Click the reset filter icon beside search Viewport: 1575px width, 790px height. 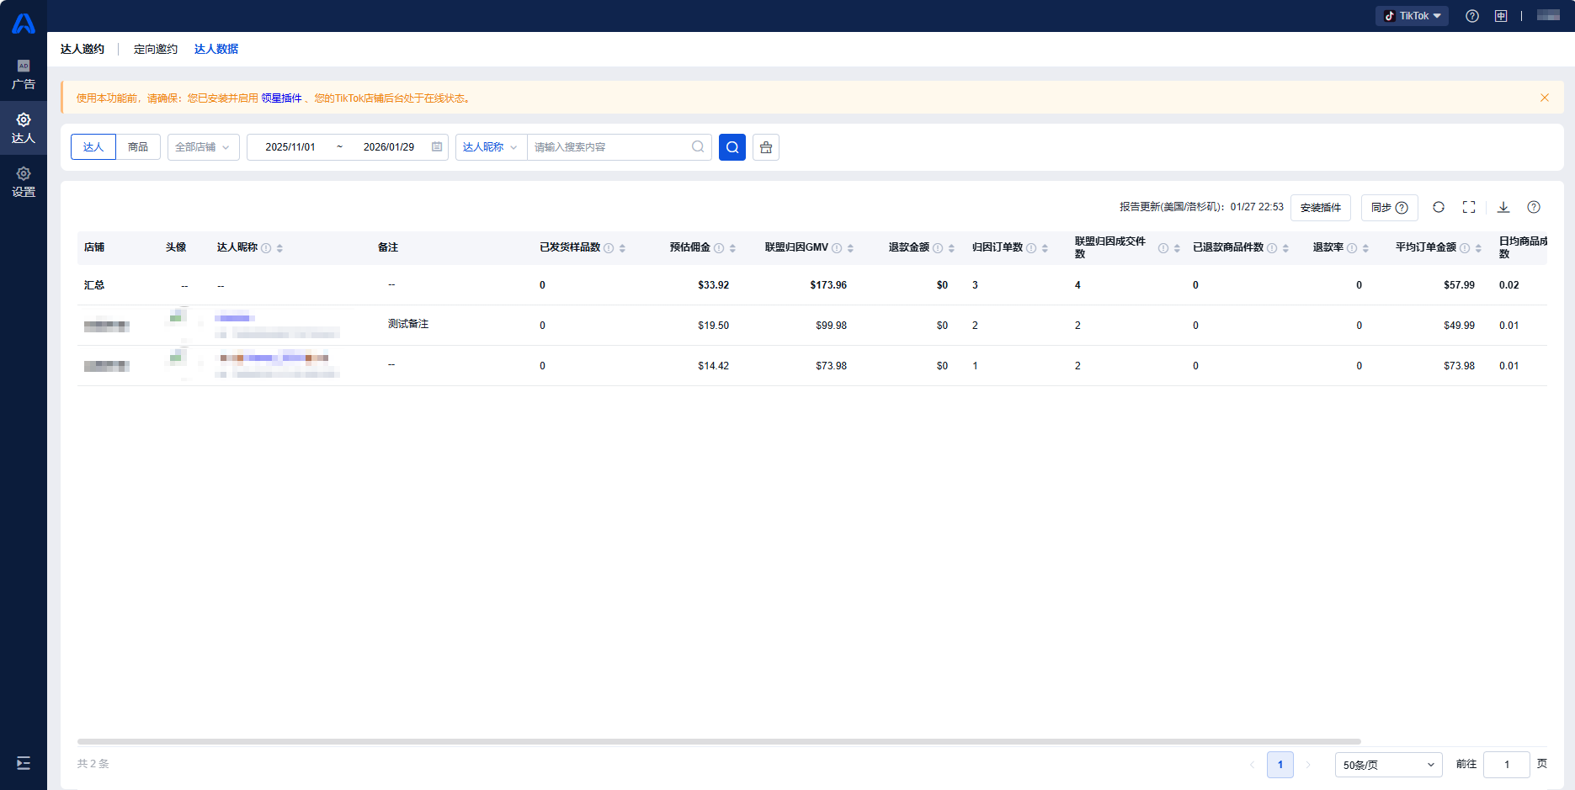(765, 147)
